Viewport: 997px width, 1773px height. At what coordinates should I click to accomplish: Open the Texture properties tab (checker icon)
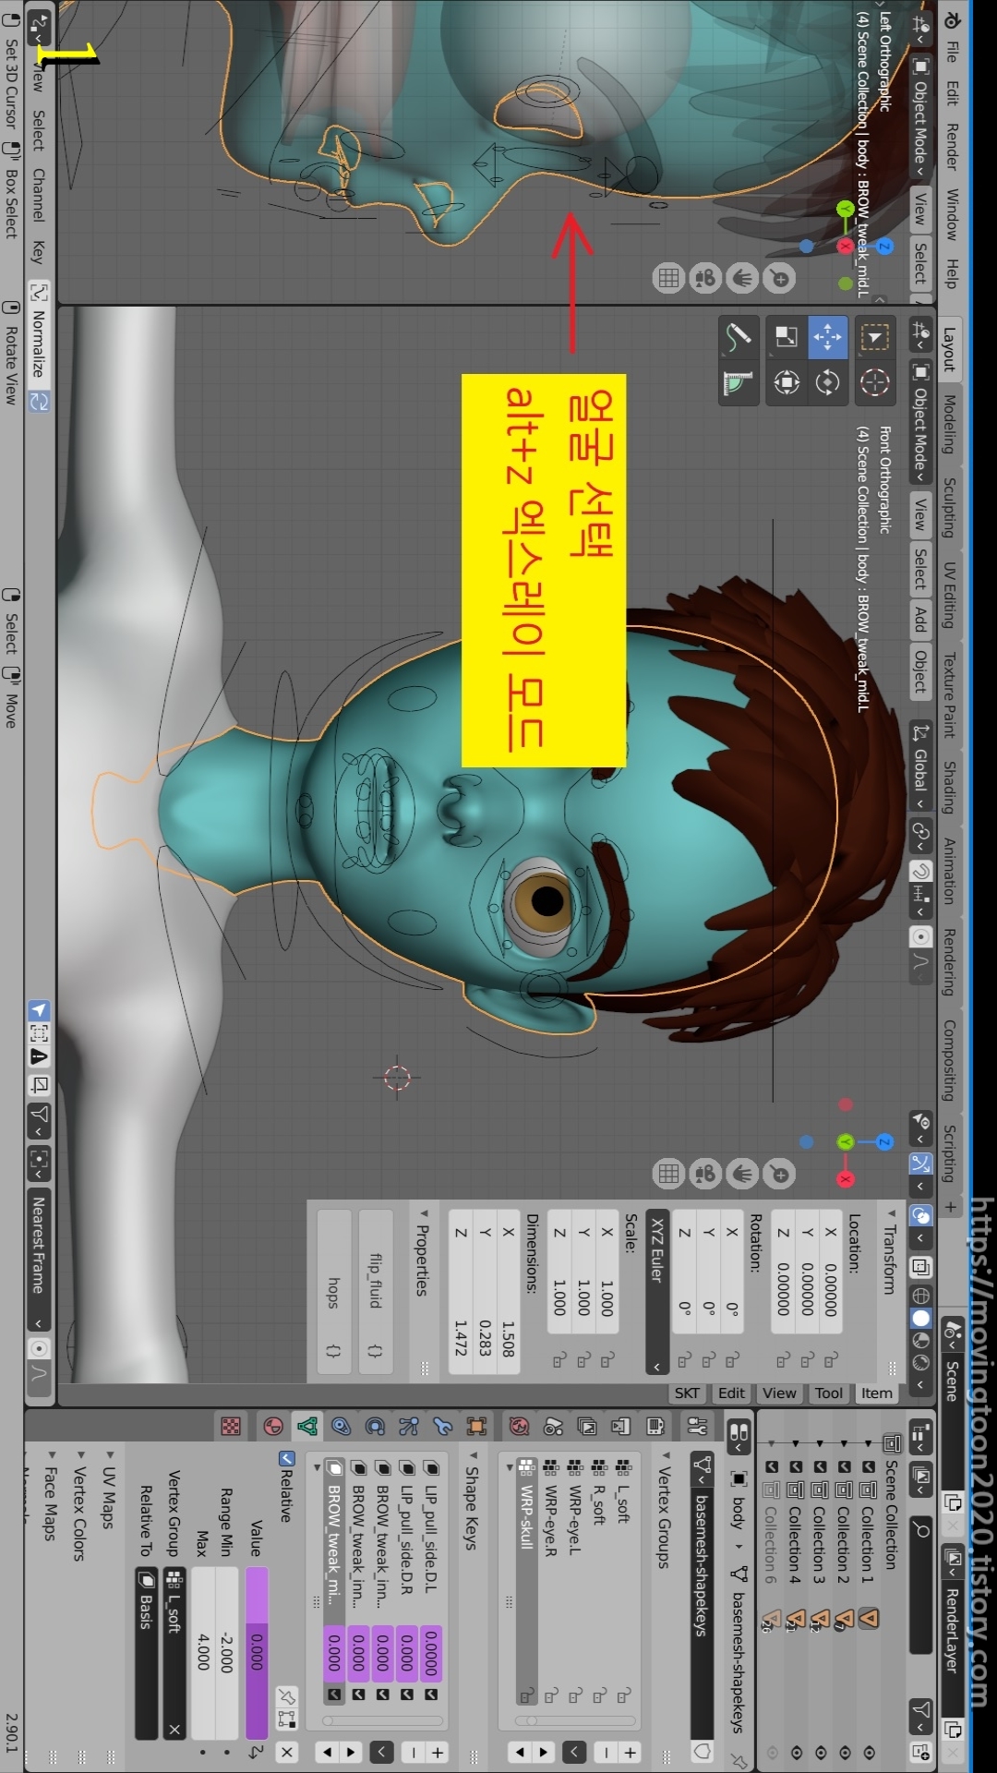(231, 1427)
